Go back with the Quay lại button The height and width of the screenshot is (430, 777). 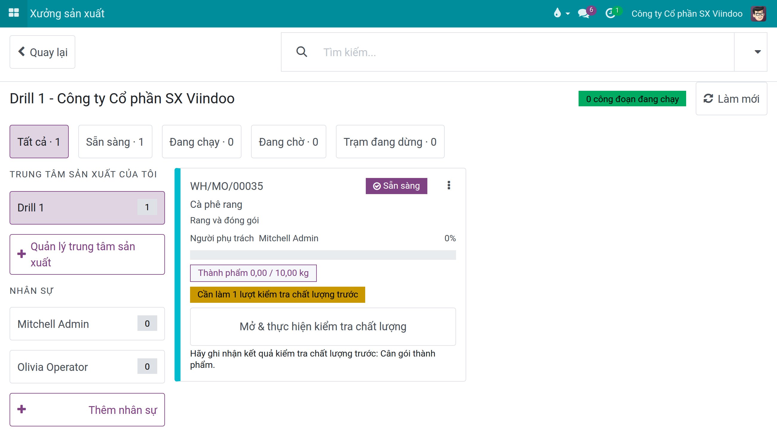click(x=42, y=52)
